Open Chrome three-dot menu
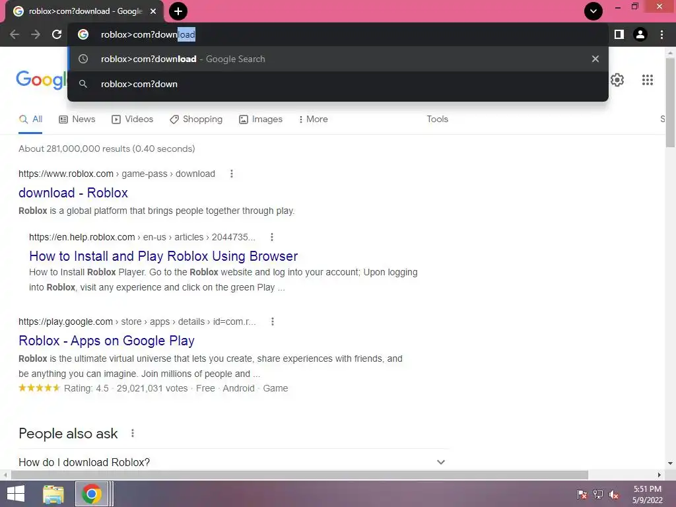Screen dimensions: 676x507 pyautogui.click(x=661, y=34)
